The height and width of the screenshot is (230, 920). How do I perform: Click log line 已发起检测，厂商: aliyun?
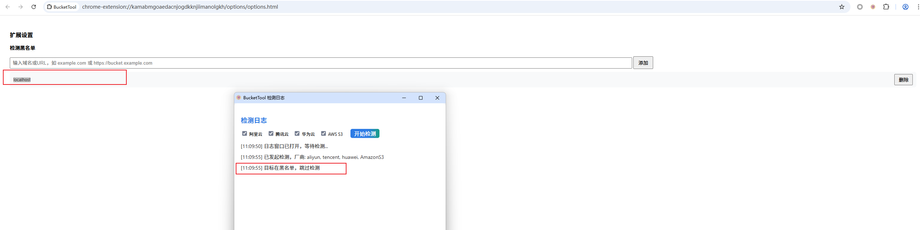312,157
